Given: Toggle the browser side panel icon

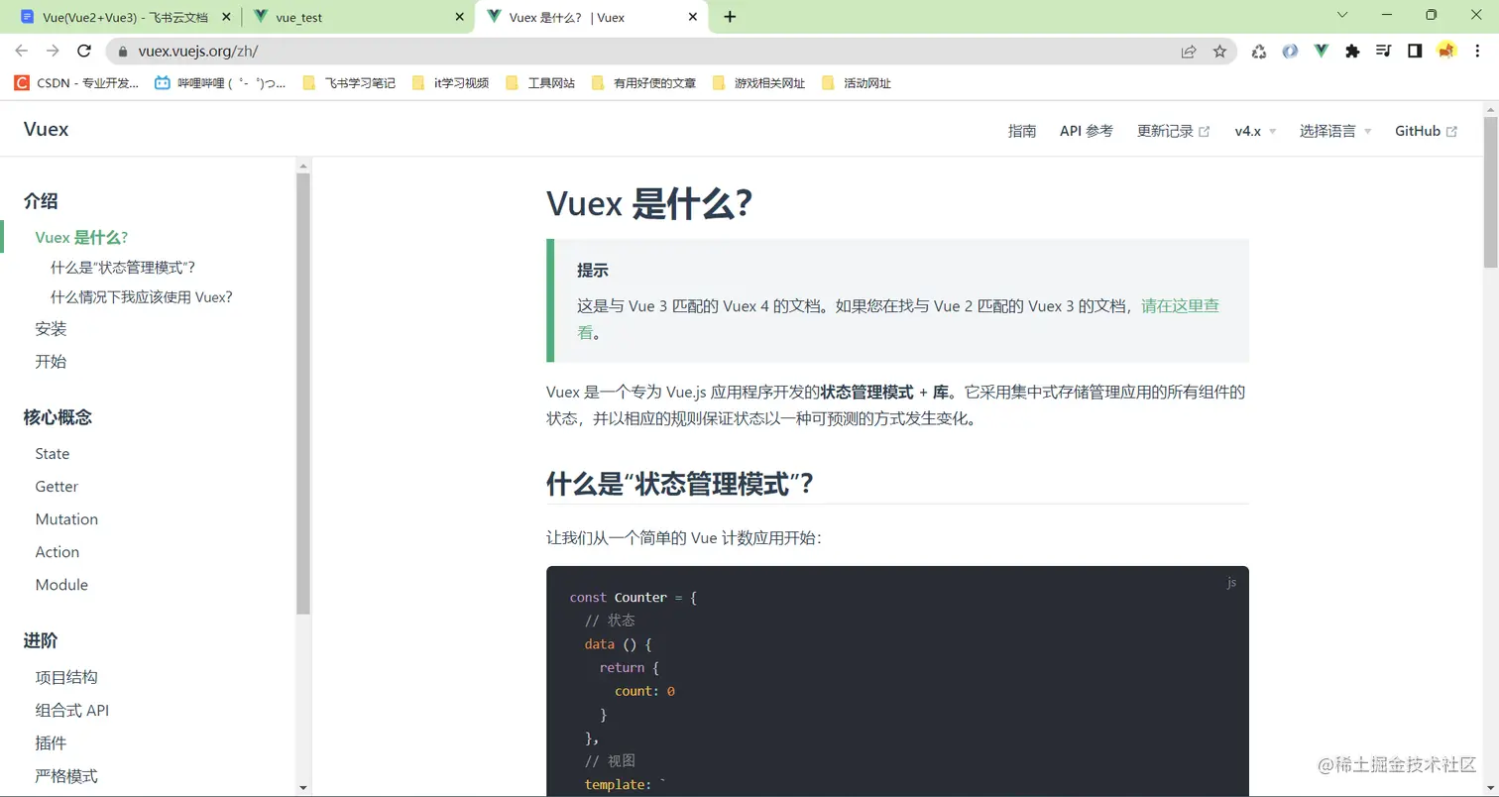Looking at the screenshot, I should tap(1415, 52).
